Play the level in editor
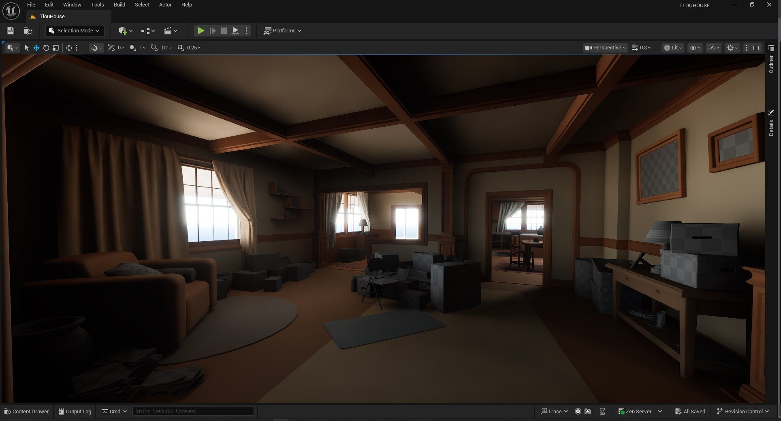Viewport: 781px width, 421px height. point(201,31)
